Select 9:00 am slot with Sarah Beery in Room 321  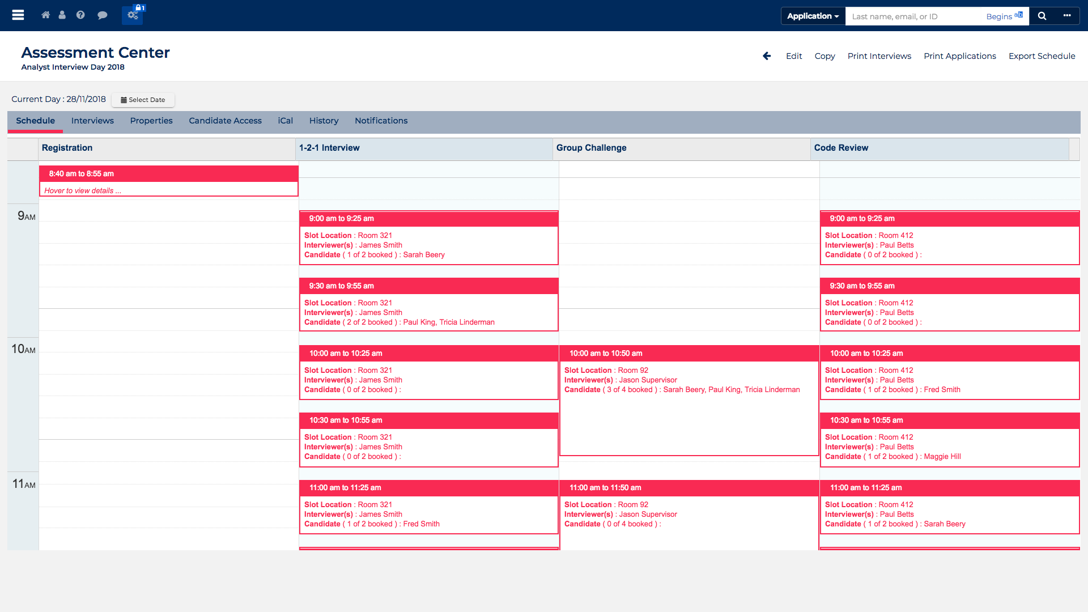[x=429, y=237]
